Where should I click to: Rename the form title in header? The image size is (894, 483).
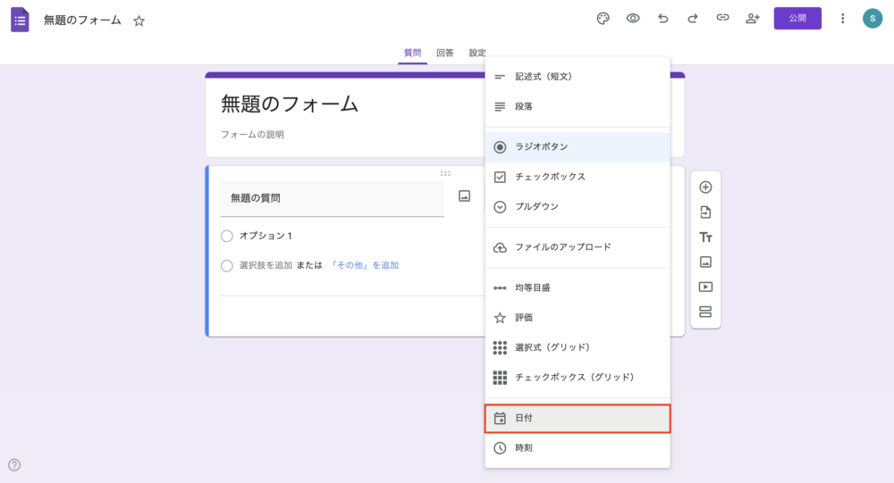click(82, 21)
